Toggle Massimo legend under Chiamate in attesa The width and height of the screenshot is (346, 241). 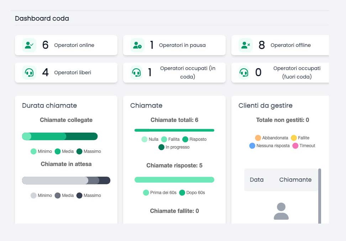(89, 196)
